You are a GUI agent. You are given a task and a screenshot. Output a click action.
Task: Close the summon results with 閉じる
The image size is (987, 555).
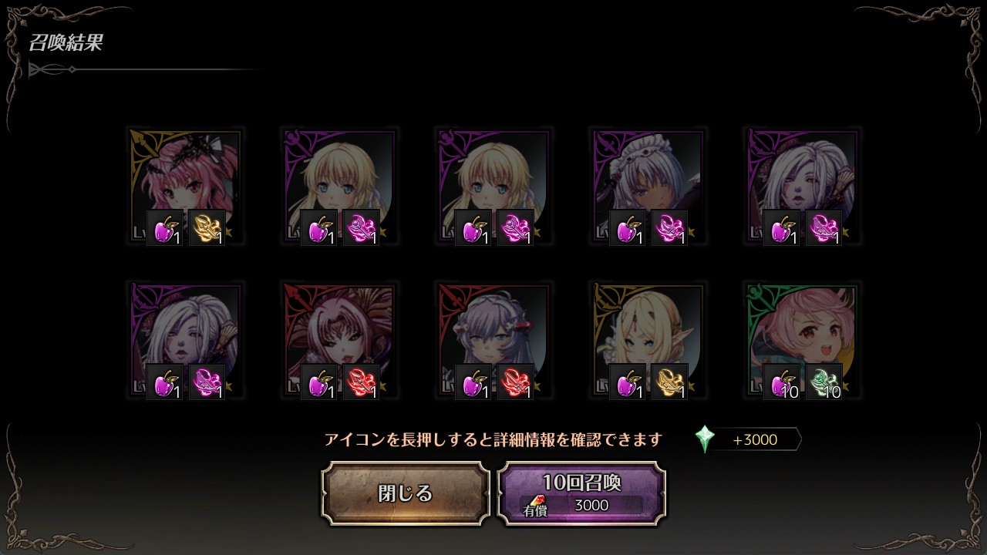(406, 493)
